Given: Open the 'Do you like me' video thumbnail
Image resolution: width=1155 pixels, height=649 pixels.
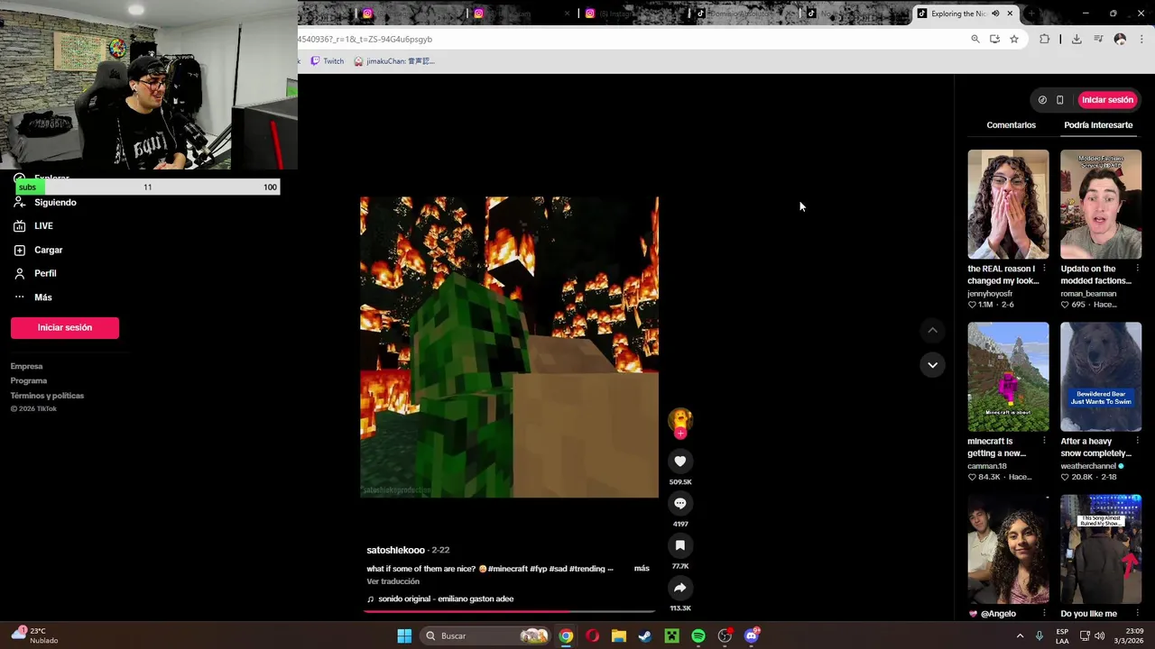Looking at the screenshot, I should pos(1101,549).
